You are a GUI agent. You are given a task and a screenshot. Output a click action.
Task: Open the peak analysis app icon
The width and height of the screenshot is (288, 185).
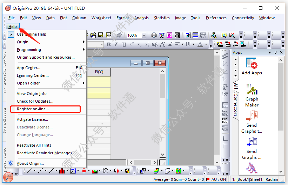pyautogui.click(x=252, y=168)
